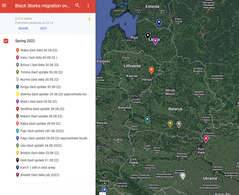Select Nurme light gray pin icon in list
239x195 pixels.
click(x=18, y=80)
